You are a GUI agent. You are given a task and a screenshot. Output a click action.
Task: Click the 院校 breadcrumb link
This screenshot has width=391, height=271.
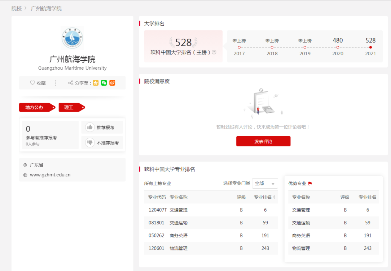pos(17,8)
